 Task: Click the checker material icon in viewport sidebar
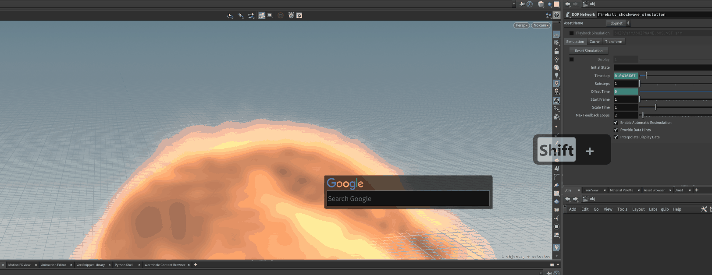(x=556, y=193)
